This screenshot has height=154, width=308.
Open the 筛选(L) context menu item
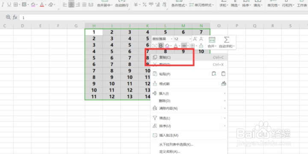(189, 118)
